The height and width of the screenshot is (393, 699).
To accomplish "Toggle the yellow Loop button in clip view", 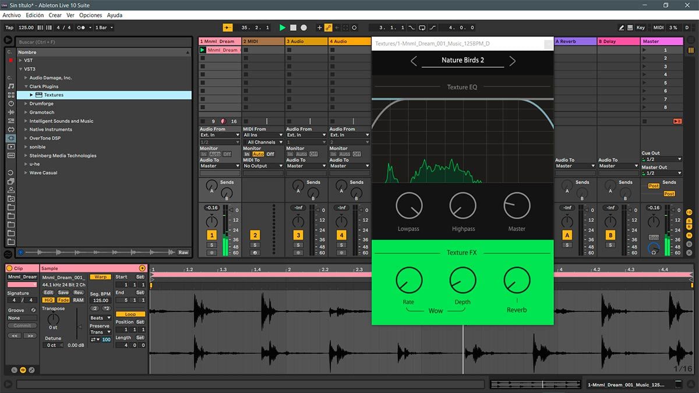I will point(130,314).
